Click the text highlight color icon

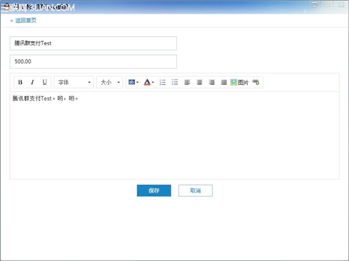pos(131,82)
